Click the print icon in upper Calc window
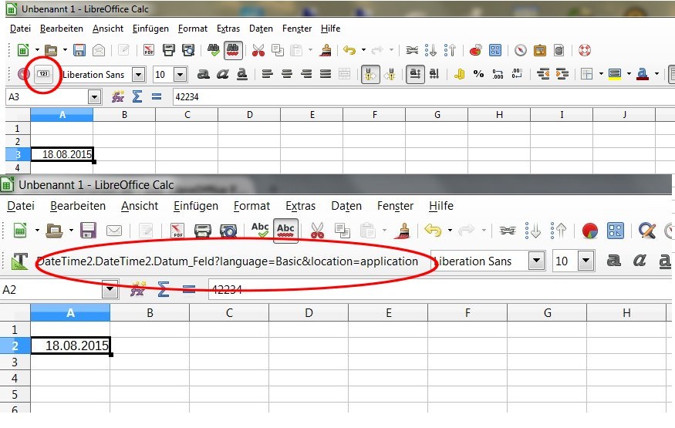675x428 pixels. coord(169,50)
